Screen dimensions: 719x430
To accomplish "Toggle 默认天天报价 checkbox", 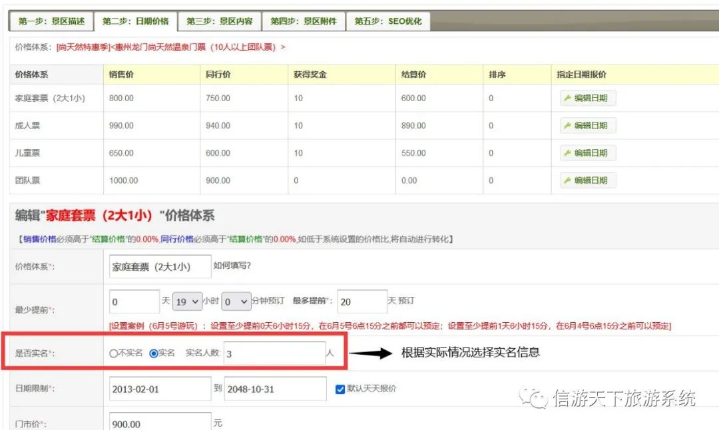I will [x=340, y=389].
